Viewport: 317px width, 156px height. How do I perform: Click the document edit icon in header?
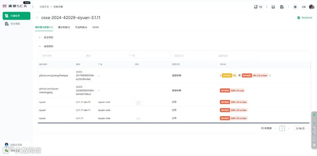tap(282, 7)
